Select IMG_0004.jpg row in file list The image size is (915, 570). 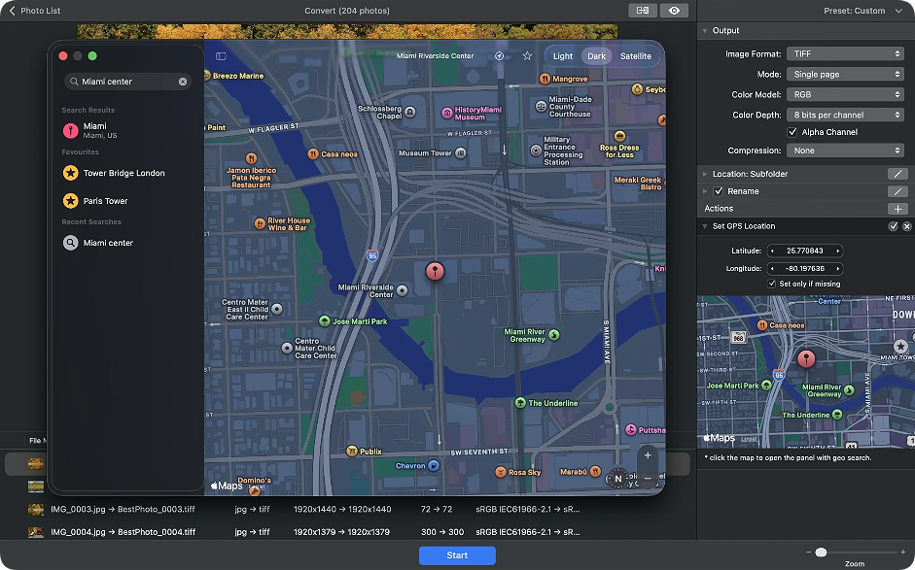348,532
